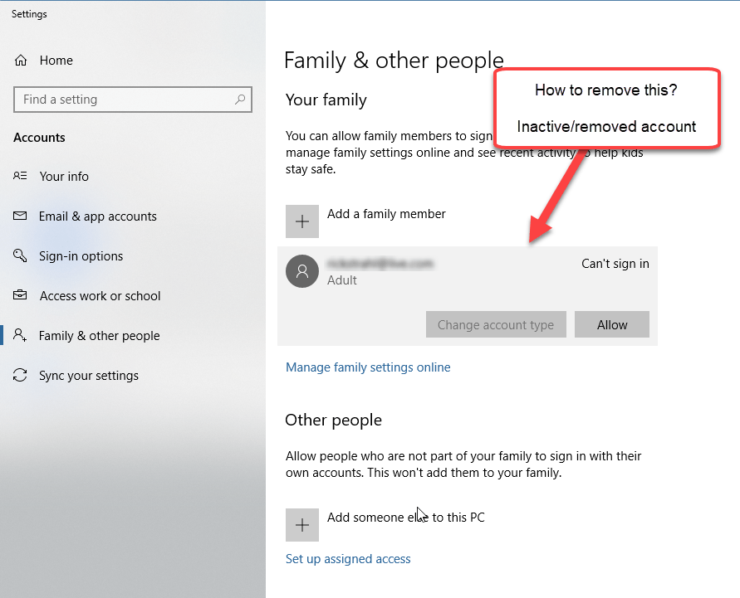Image resolution: width=740 pixels, height=598 pixels.
Task: Click inside the Find a setting search box
Action: (125, 99)
